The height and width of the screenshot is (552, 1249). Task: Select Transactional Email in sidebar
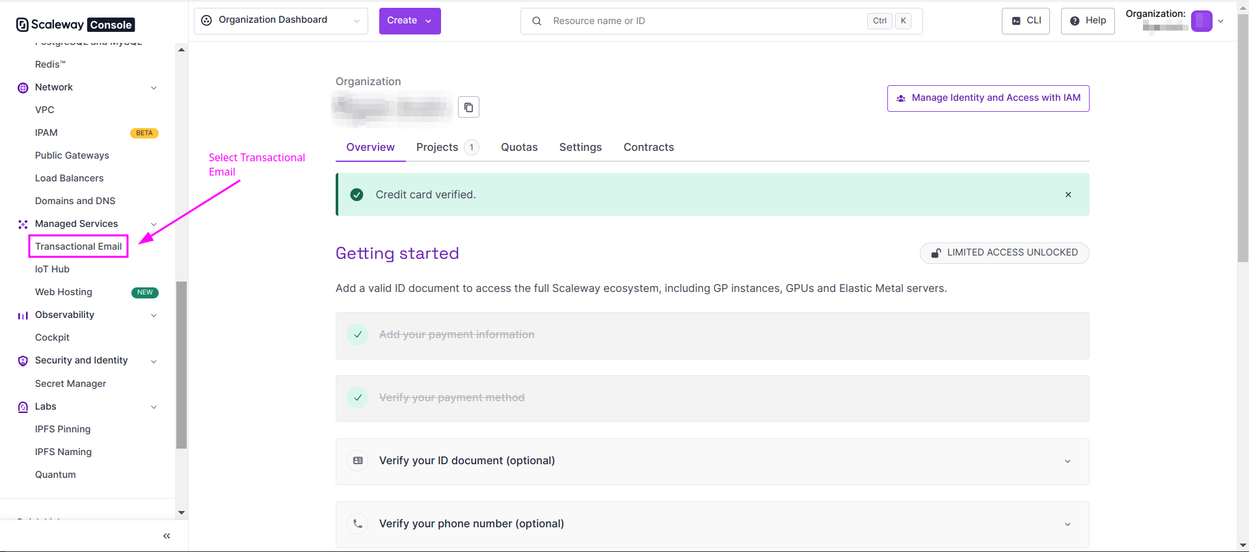[79, 246]
